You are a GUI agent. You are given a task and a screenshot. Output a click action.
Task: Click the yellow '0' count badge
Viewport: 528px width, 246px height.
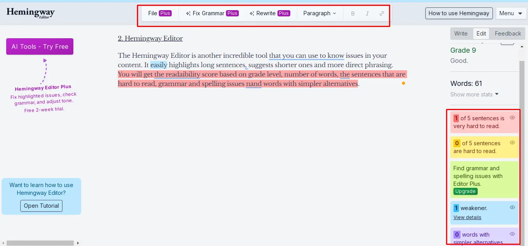(x=457, y=143)
